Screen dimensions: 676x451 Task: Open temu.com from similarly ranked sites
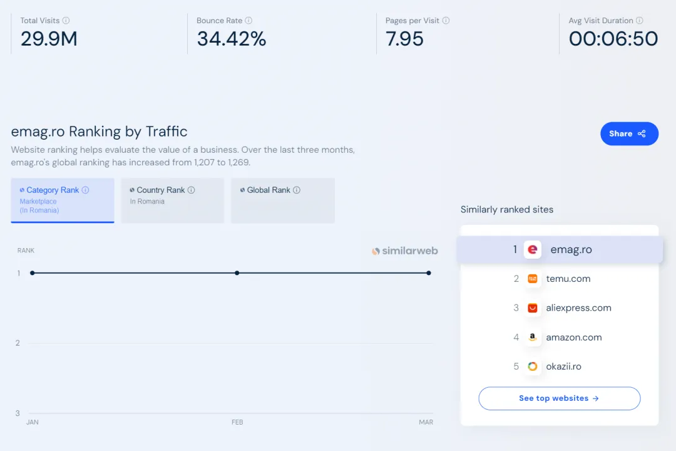pos(568,279)
